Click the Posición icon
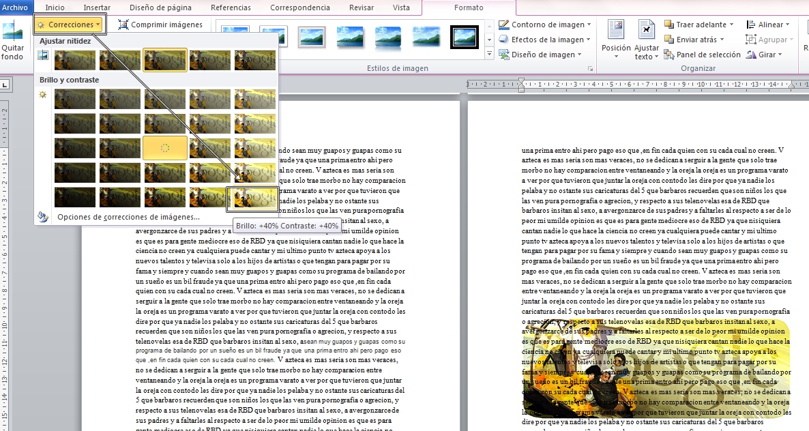The width and height of the screenshot is (809, 431). (615, 30)
